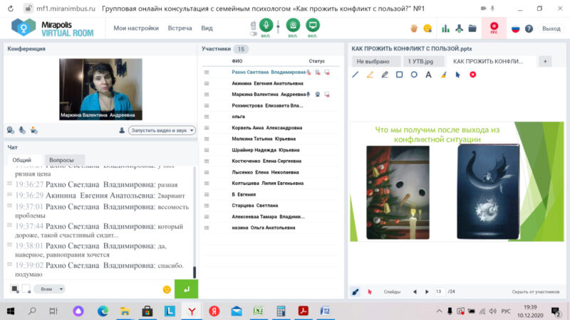Select the pencil tool

pyautogui.click(x=385, y=75)
